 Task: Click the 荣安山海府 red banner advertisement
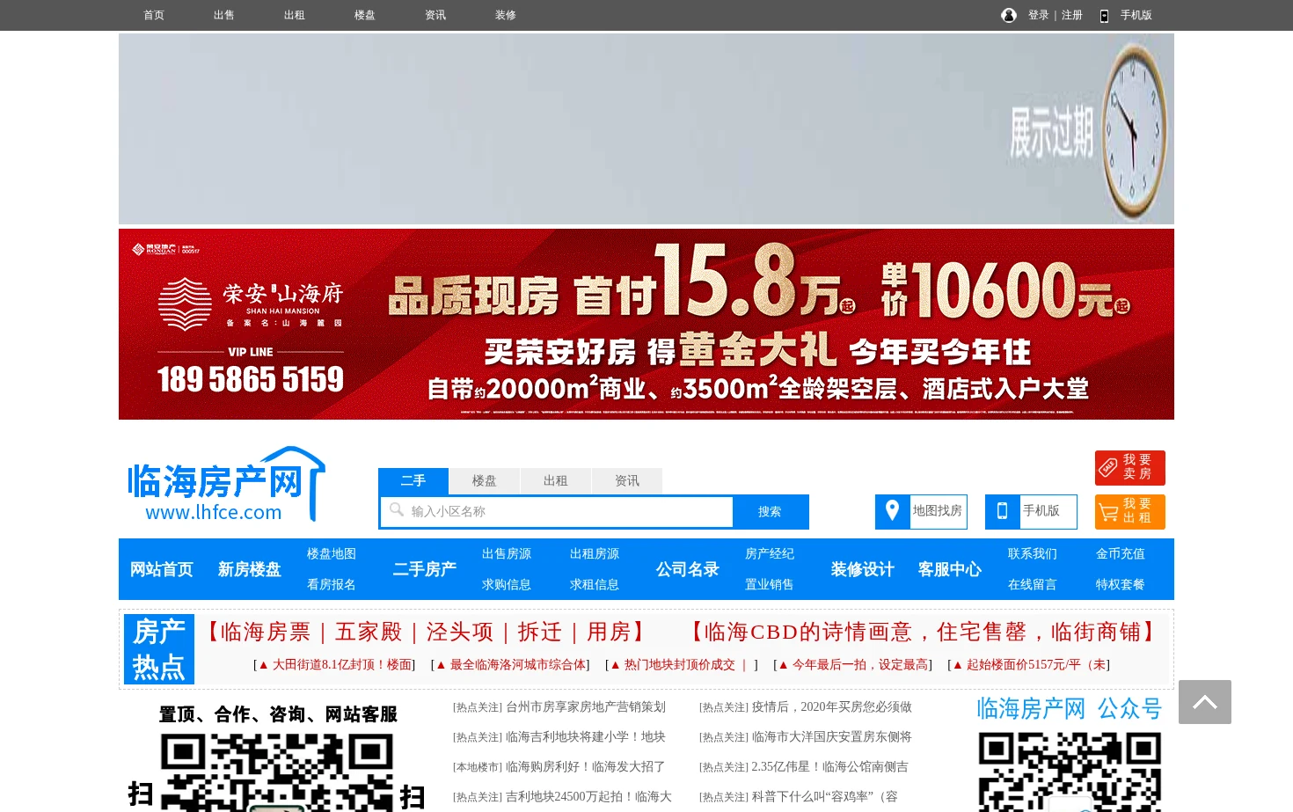646,324
